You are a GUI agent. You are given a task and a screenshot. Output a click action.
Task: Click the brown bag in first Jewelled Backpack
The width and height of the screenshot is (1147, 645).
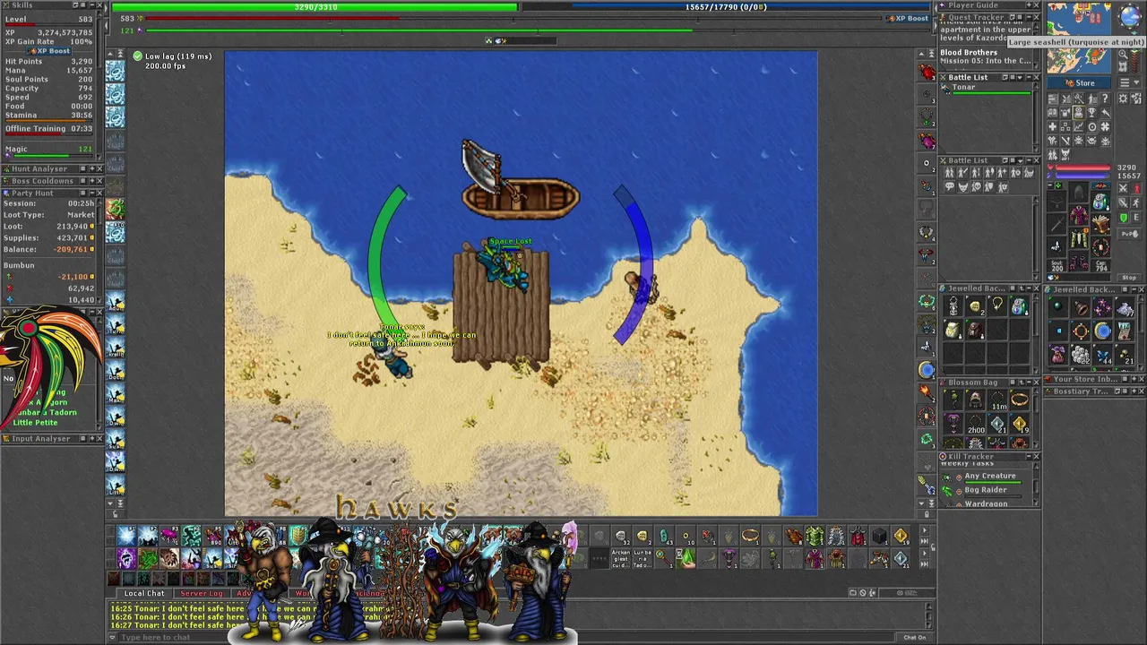976,330
